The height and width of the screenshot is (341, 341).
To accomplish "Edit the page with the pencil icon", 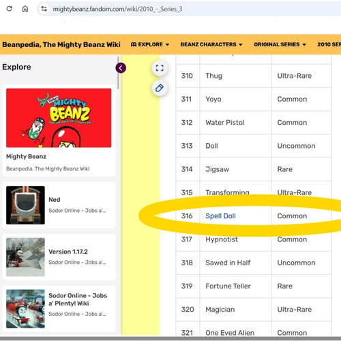I will tap(160, 88).
